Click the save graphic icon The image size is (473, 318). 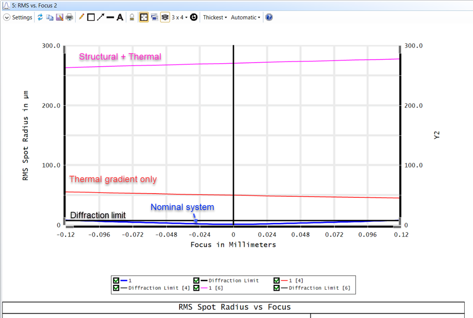point(60,17)
